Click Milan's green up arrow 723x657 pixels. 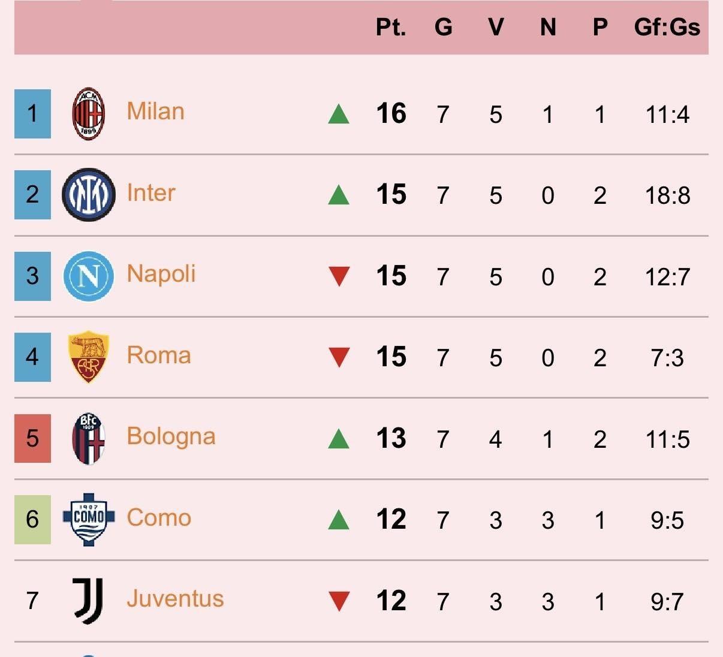(x=339, y=114)
